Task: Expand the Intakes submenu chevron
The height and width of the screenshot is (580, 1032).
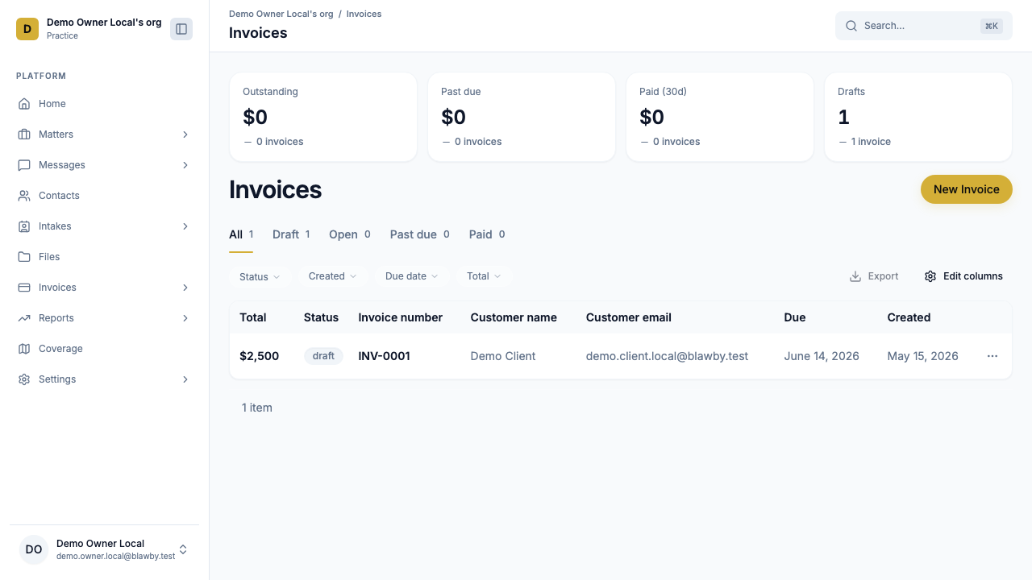Action: 185,226
